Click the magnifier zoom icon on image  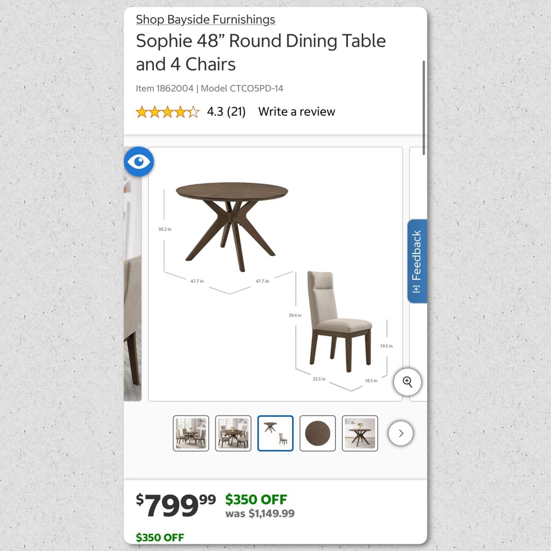(407, 382)
